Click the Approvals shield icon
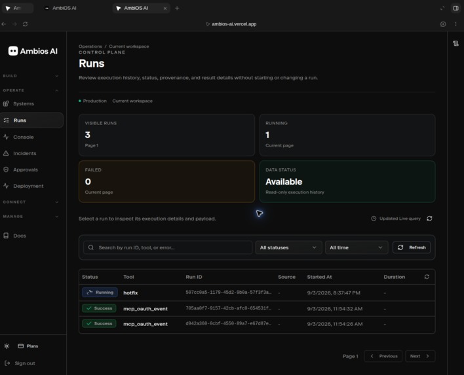464x375 pixels. (6, 170)
